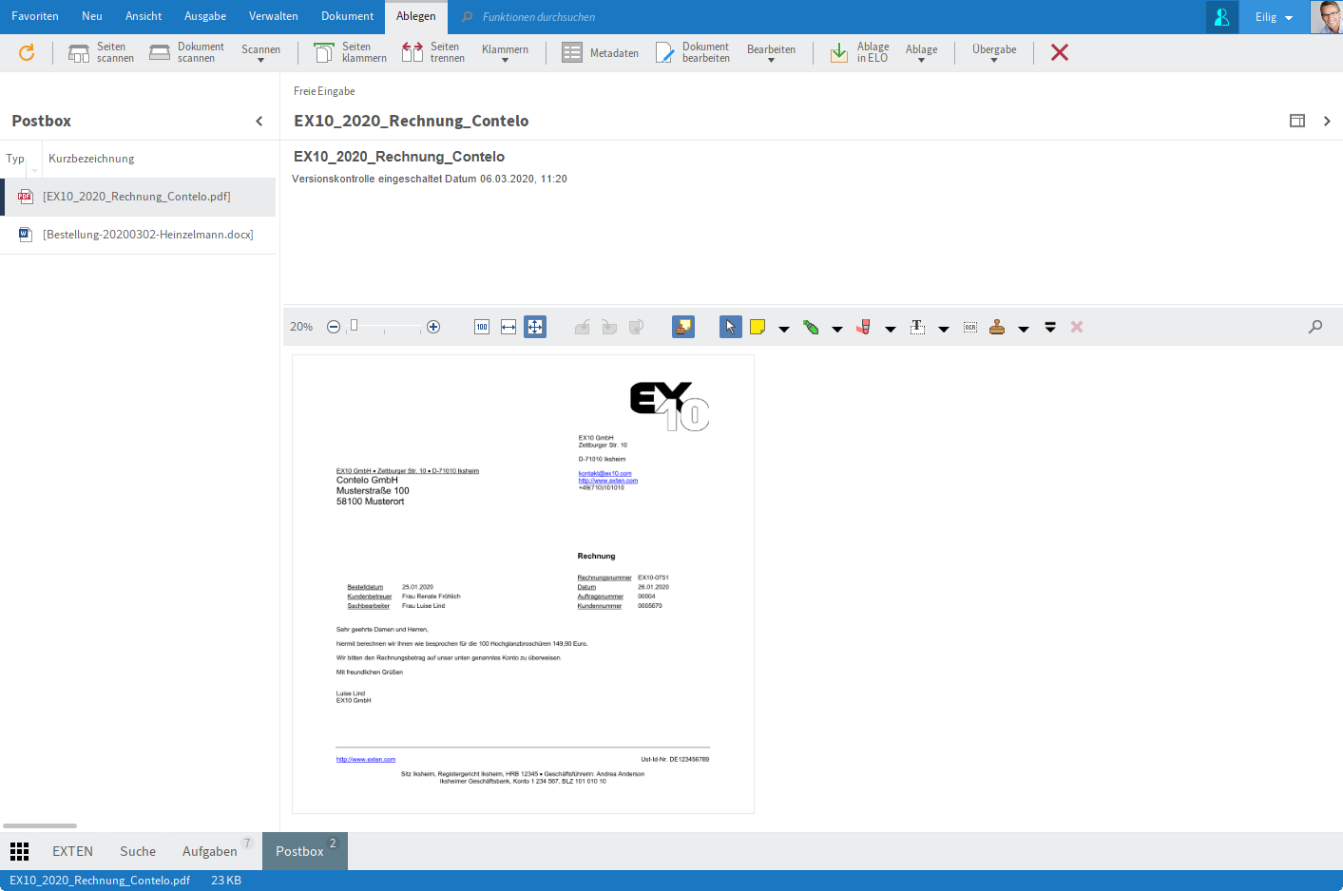Click the refresh icon in the toolbar
Image resolution: width=1343 pixels, height=891 pixels.
click(x=27, y=53)
